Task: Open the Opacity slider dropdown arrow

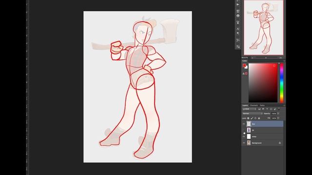Action: point(278,113)
